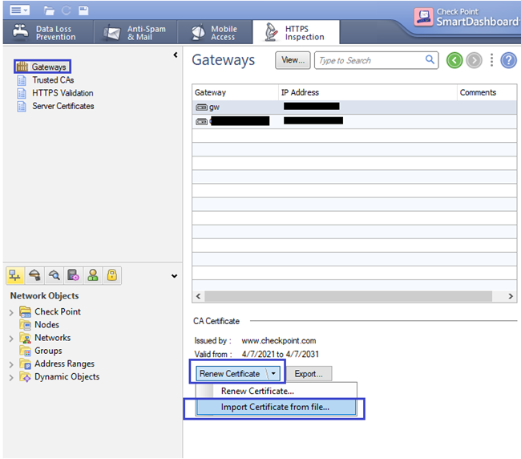The image size is (521, 459).
Task: Click the gw gateway device icon
Action: [201, 108]
